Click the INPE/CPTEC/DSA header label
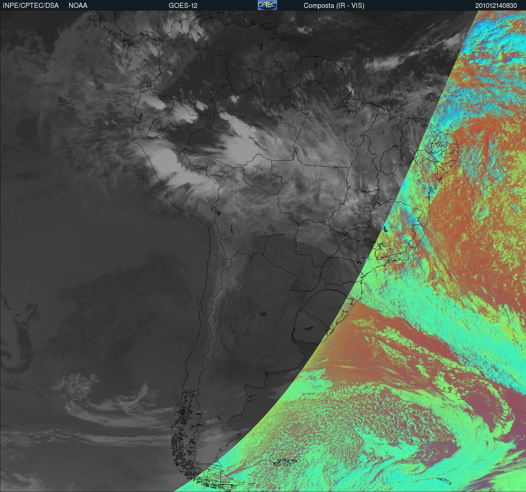Image resolution: width=526 pixels, height=492 pixels. pyautogui.click(x=31, y=6)
